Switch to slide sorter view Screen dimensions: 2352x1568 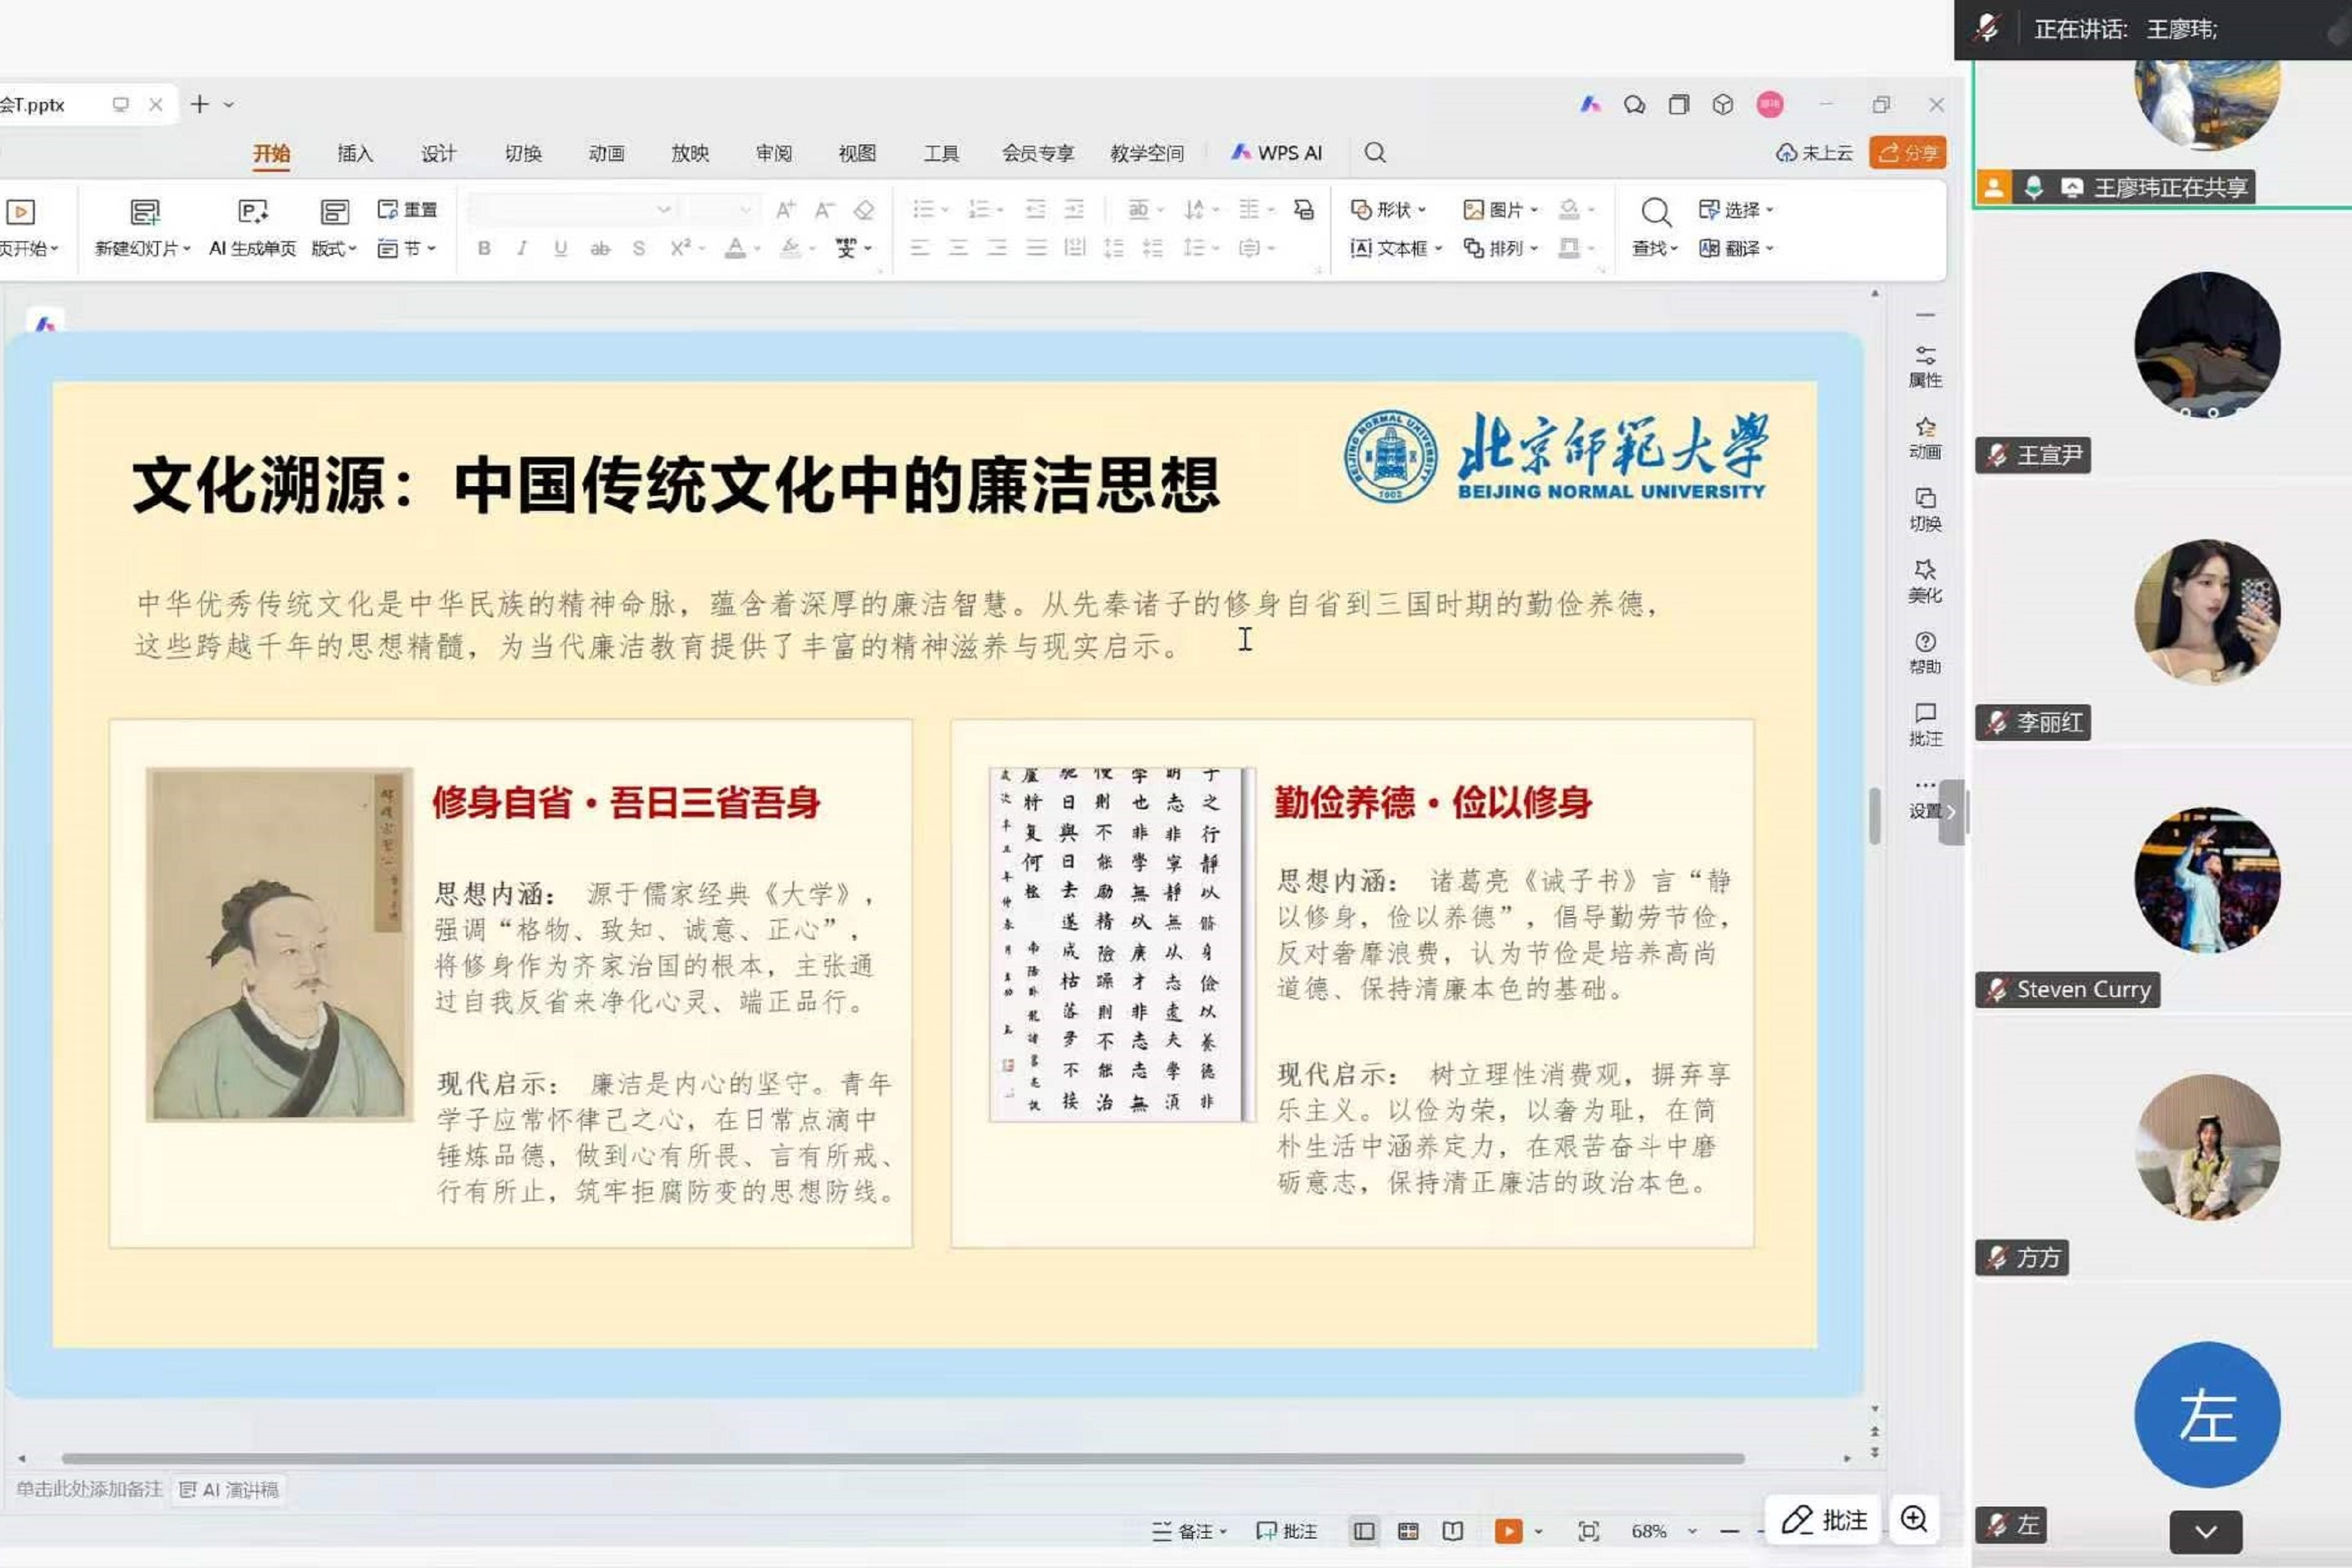(x=1408, y=1531)
